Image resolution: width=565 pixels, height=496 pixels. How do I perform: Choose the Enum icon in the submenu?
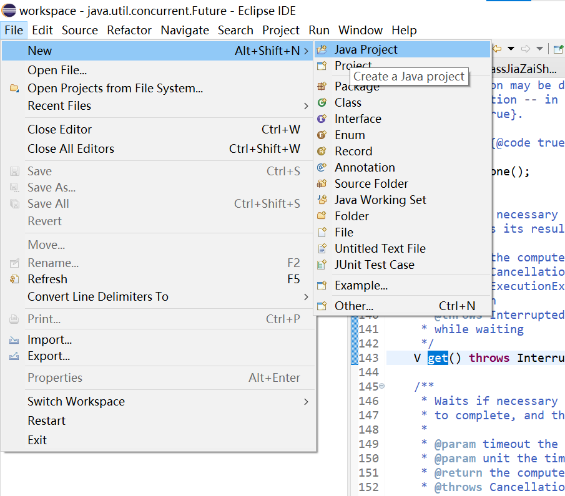coord(322,135)
